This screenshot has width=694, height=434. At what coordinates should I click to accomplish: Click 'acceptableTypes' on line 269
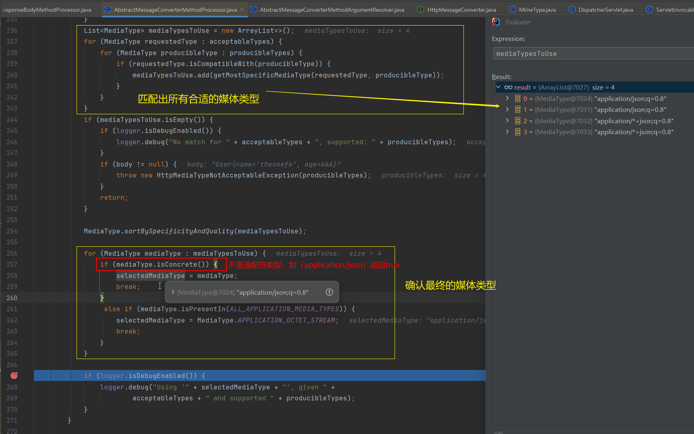pos(163,398)
